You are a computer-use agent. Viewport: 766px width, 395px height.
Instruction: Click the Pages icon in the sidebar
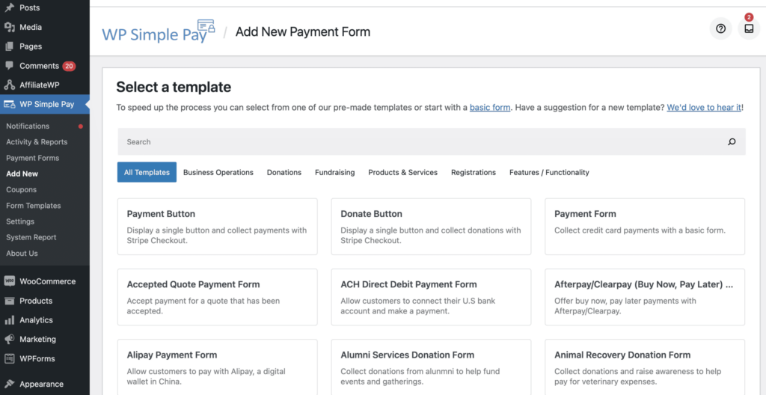(x=9, y=46)
